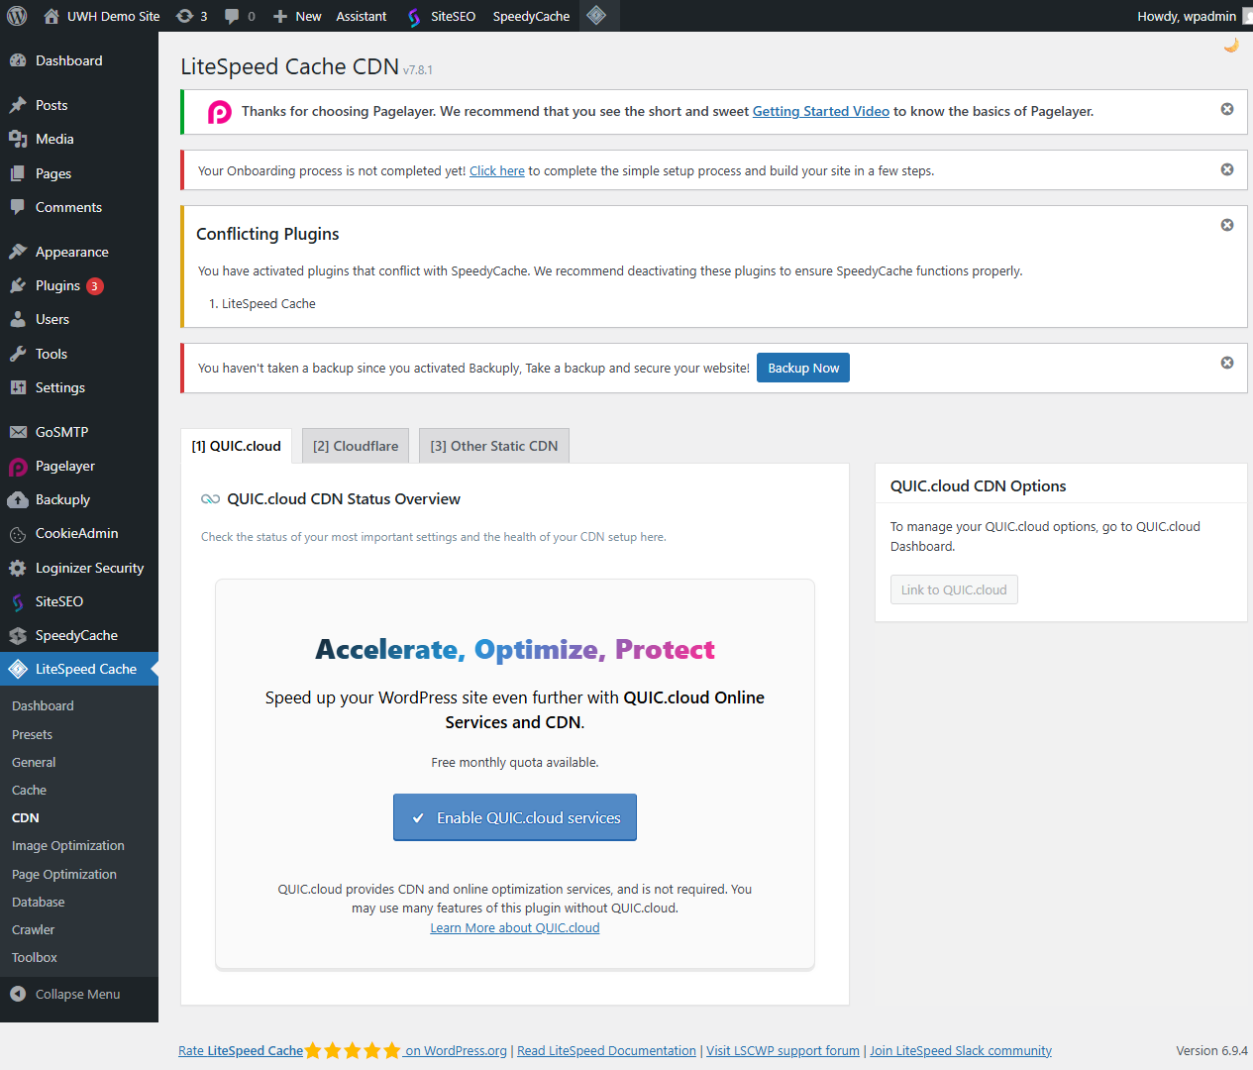1253x1070 pixels.
Task: Open SpeedyCache from the admin bar
Action: pyautogui.click(x=531, y=16)
